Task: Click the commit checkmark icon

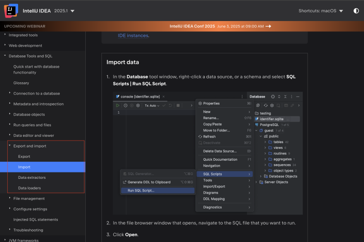Action: pos(164,105)
